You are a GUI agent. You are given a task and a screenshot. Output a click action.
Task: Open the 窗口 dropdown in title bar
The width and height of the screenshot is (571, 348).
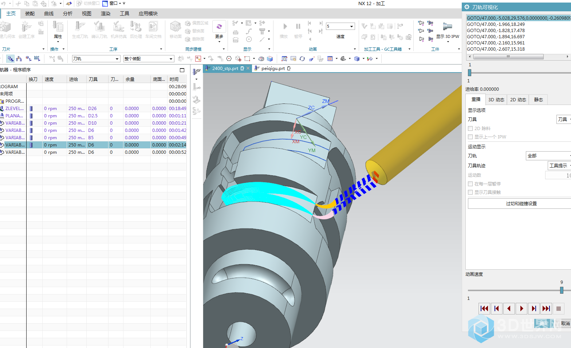click(x=114, y=3)
